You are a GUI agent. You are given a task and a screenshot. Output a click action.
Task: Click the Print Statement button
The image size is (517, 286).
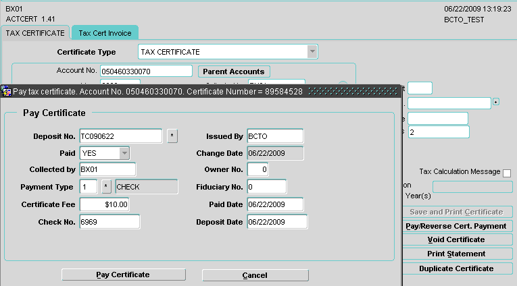pyautogui.click(x=456, y=254)
